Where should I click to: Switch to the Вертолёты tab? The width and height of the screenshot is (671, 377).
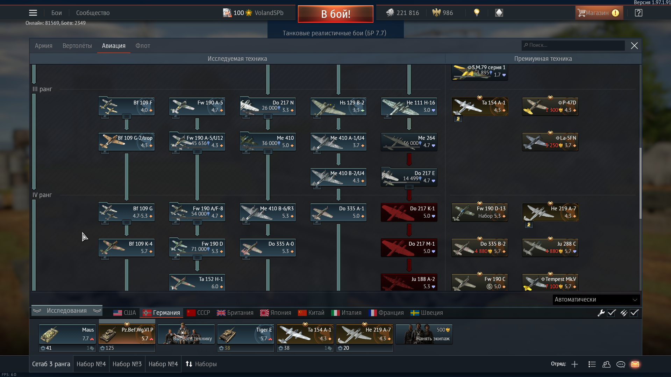(x=77, y=46)
